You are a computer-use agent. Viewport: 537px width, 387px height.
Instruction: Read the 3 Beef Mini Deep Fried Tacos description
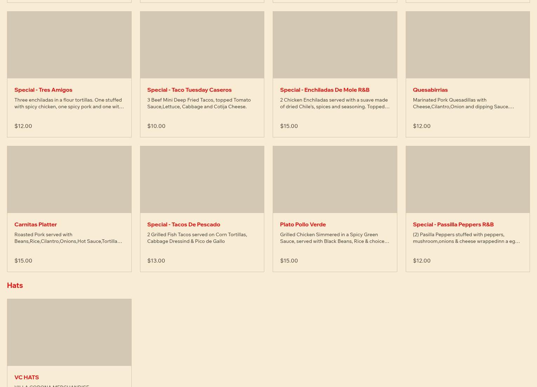click(x=199, y=103)
